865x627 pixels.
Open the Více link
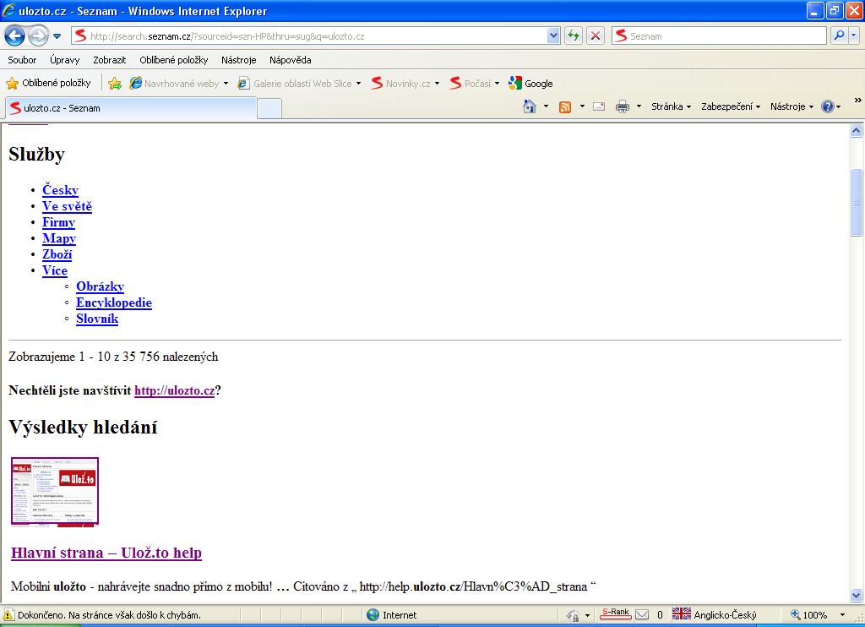pos(55,270)
